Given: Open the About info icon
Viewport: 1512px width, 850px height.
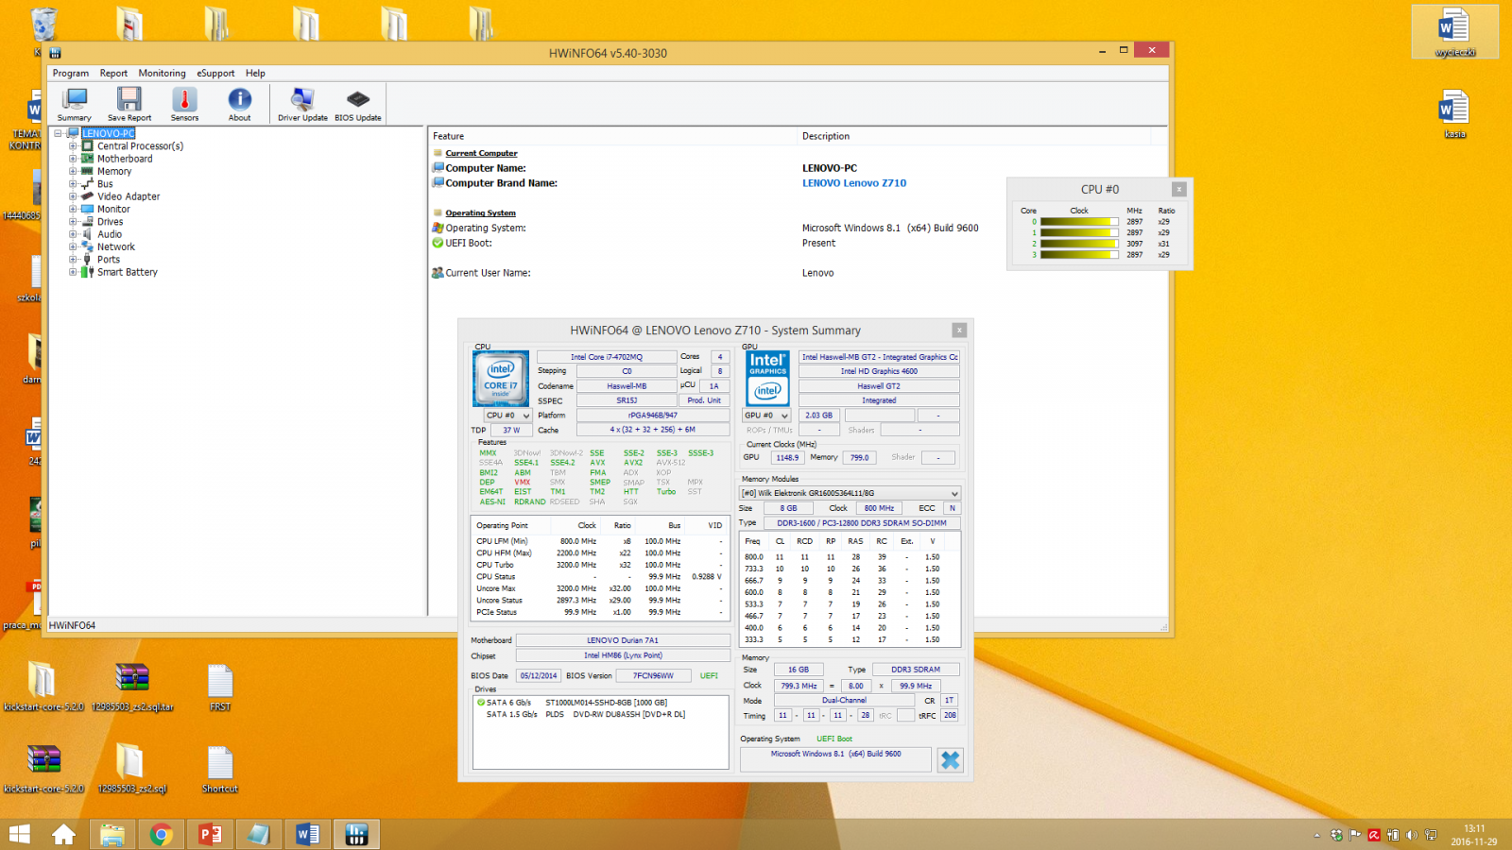Looking at the screenshot, I should (240, 98).
